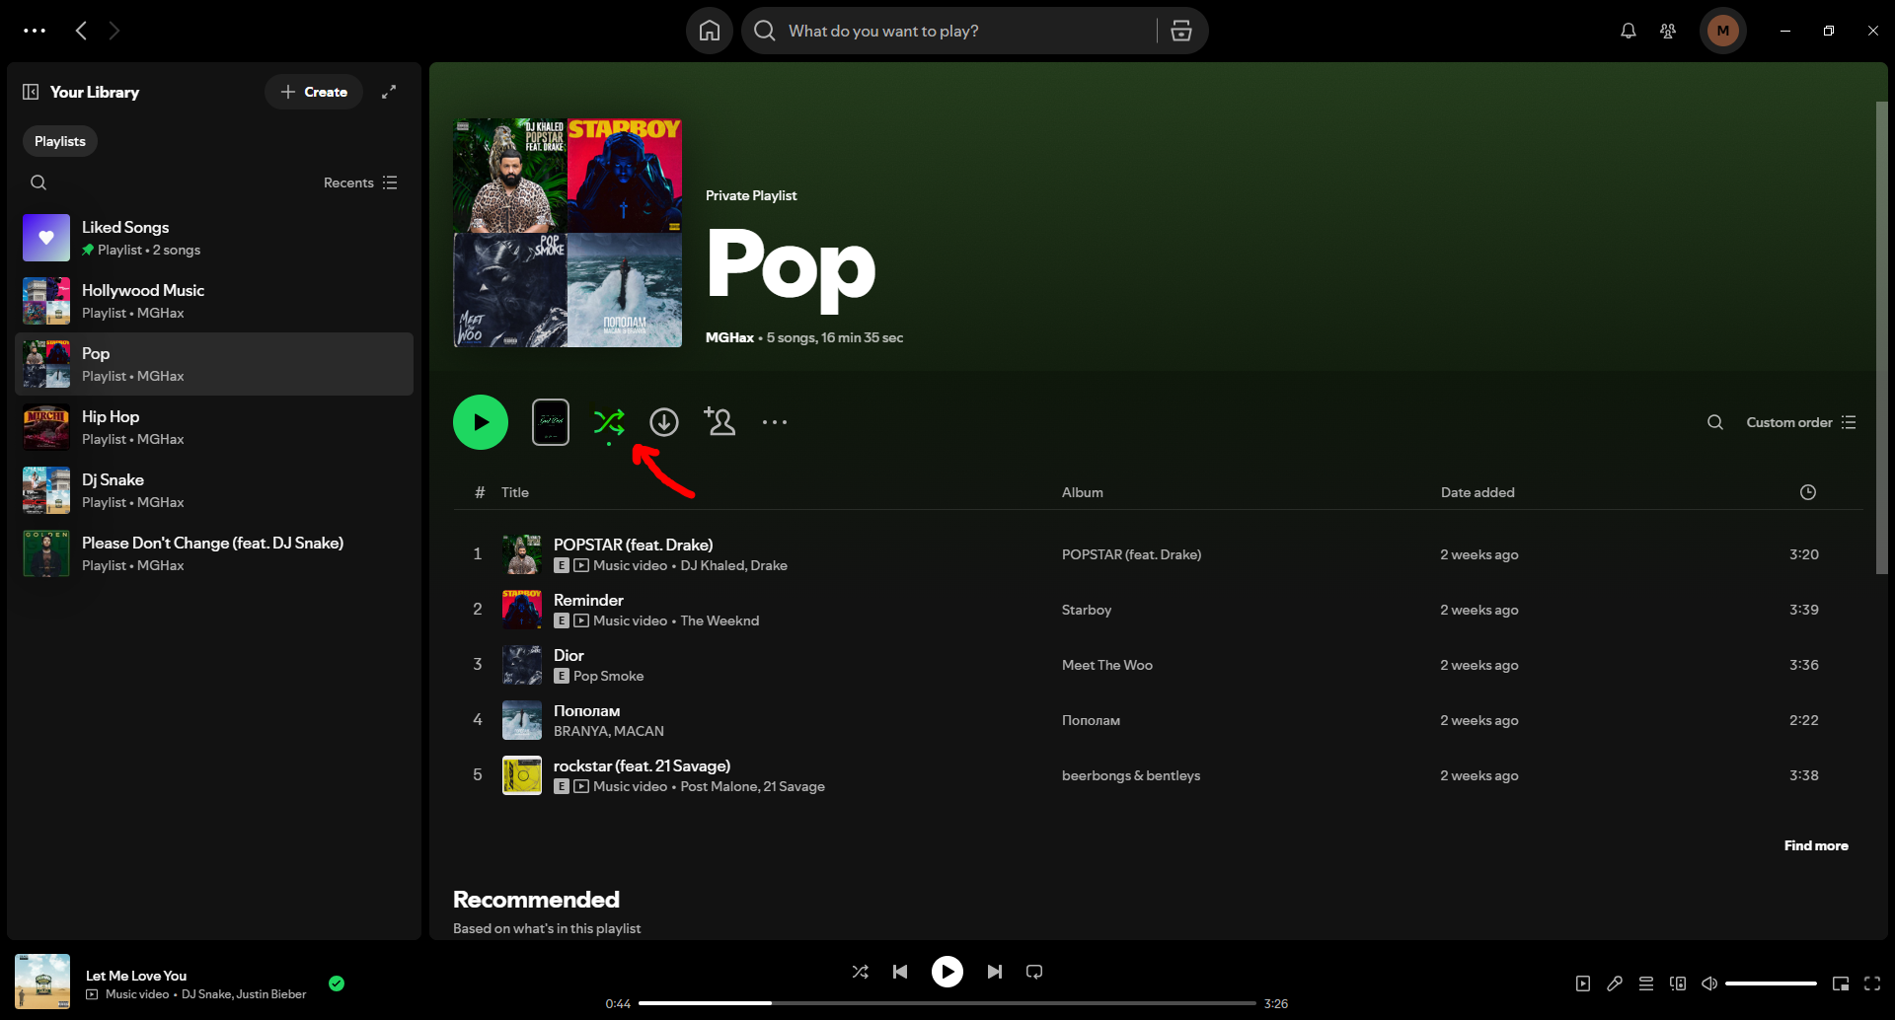The width and height of the screenshot is (1895, 1020).
Task: Go back with the left arrow
Action: pos(81,31)
